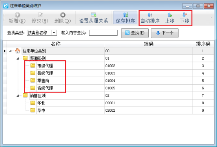
Task: Collapse the 销售区域 tree node
Action: tap(18, 96)
